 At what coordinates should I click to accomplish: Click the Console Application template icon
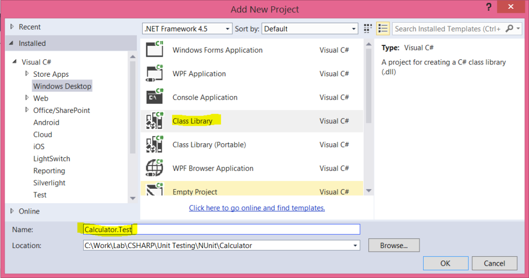coord(154,97)
